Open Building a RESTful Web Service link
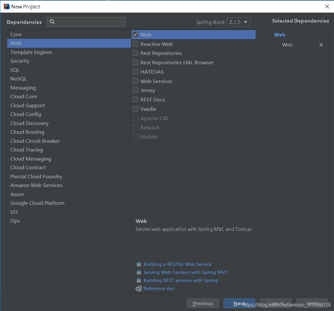Viewport: 334px width, 311px height. coord(177,264)
